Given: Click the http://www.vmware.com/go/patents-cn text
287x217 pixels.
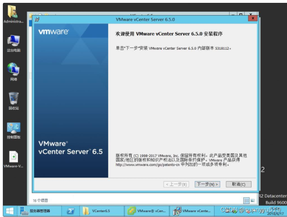Looking at the screenshot, I should tap(148, 165).
